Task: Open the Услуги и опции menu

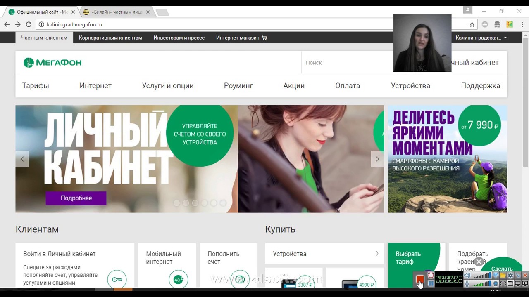Action: tap(168, 86)
